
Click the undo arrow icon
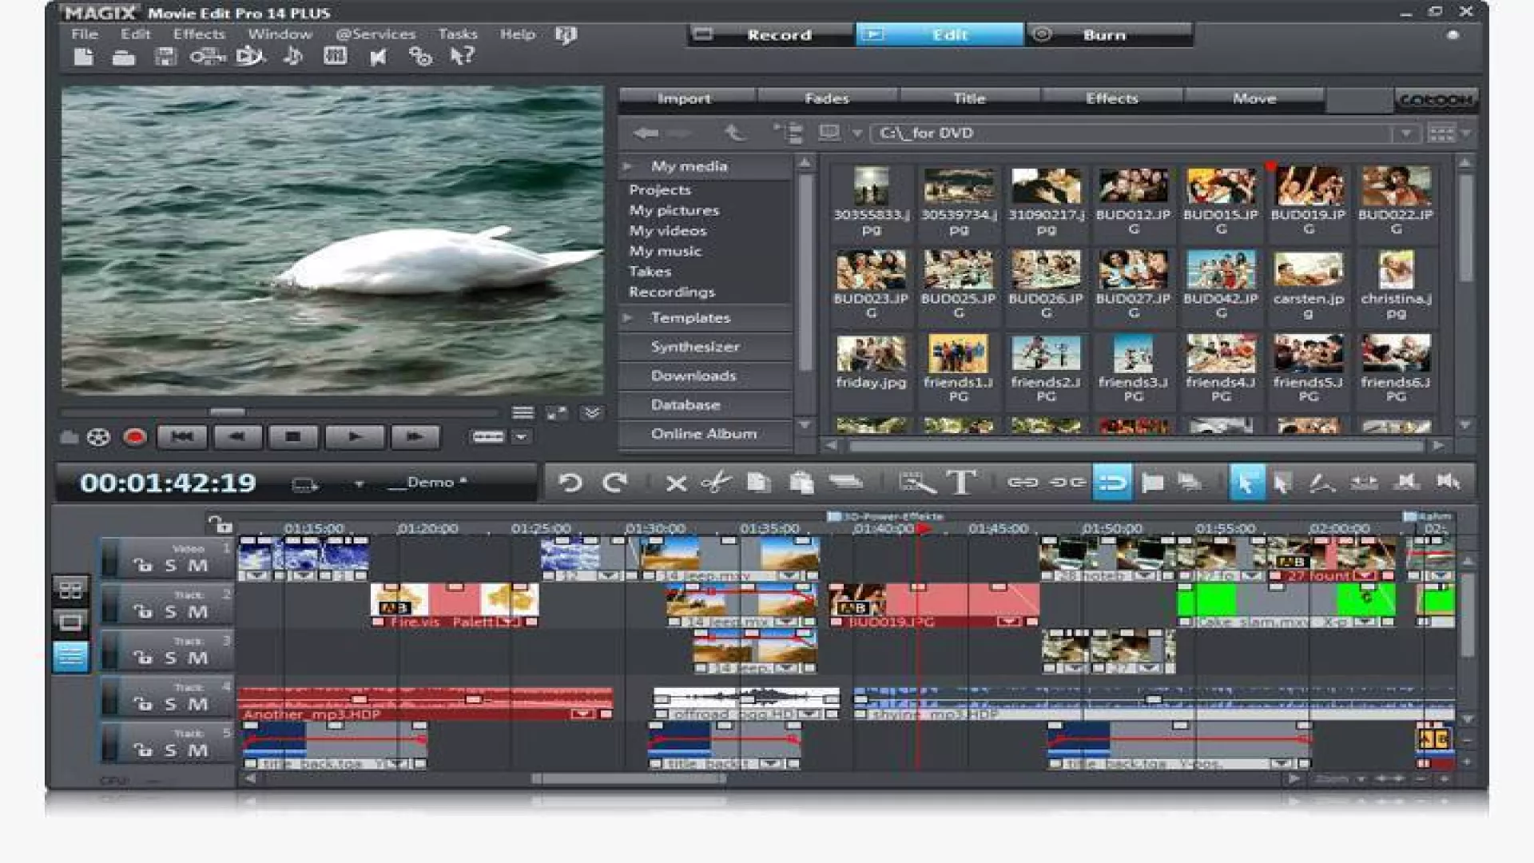click(570, 483)
